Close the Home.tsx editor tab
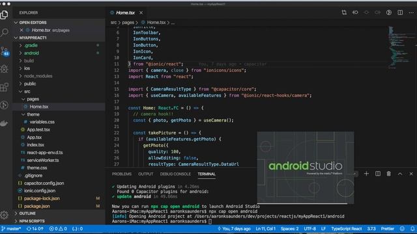417x234 pixels. pos(141,13)
